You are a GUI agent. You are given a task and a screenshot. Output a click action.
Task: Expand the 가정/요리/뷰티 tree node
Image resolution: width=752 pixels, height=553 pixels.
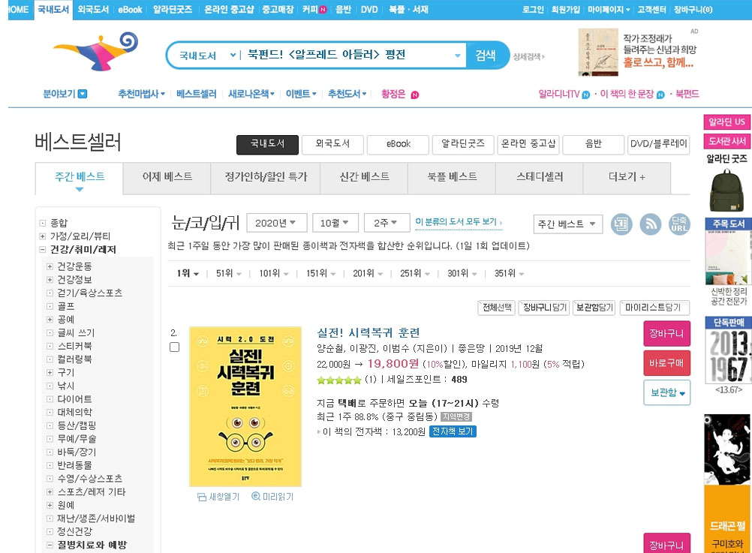(x=42, y=236)
